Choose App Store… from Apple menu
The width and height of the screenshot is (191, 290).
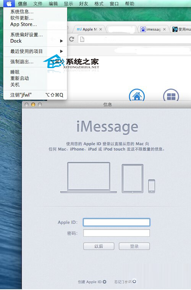tap(35, 24)
